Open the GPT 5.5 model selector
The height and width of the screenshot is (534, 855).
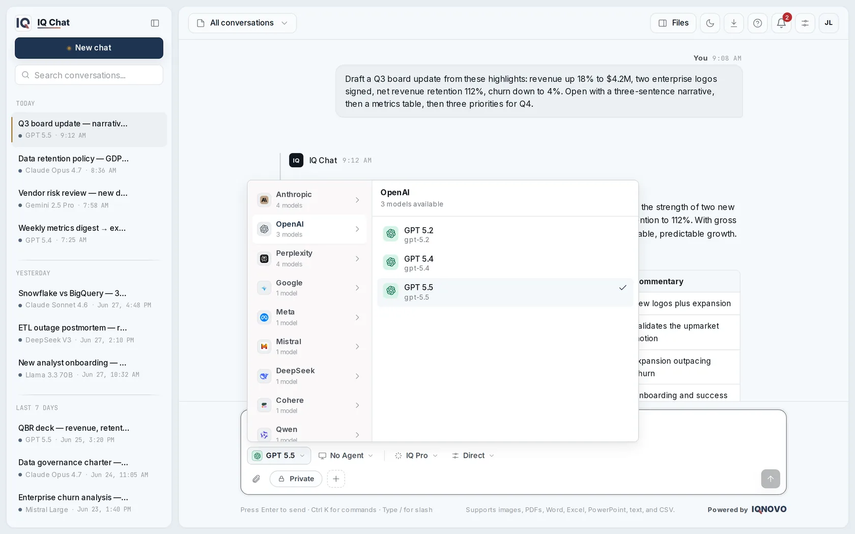[x=279, y=456]
